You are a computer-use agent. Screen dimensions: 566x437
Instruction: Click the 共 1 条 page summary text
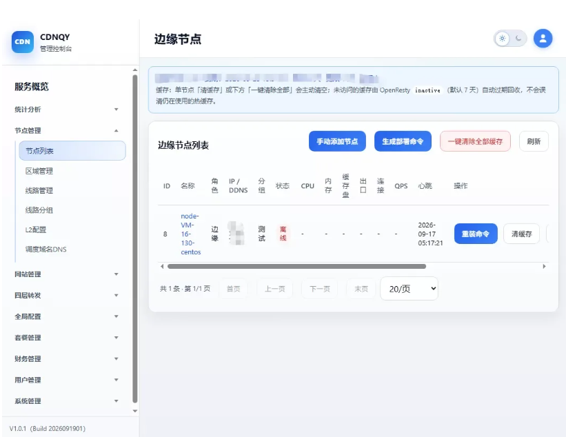pos(185,289)
